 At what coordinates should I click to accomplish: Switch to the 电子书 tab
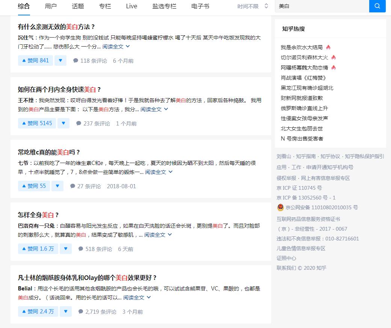click(x=200, y=6)
